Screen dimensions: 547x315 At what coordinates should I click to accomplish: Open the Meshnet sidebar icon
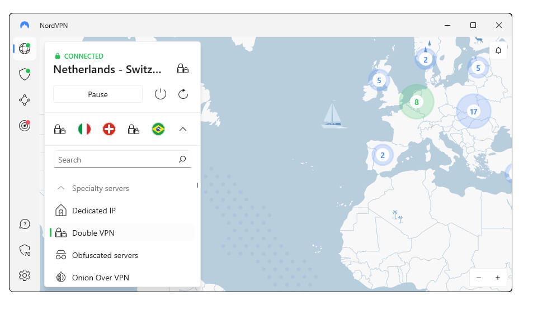pyautogui.click(x=25, y=100)
